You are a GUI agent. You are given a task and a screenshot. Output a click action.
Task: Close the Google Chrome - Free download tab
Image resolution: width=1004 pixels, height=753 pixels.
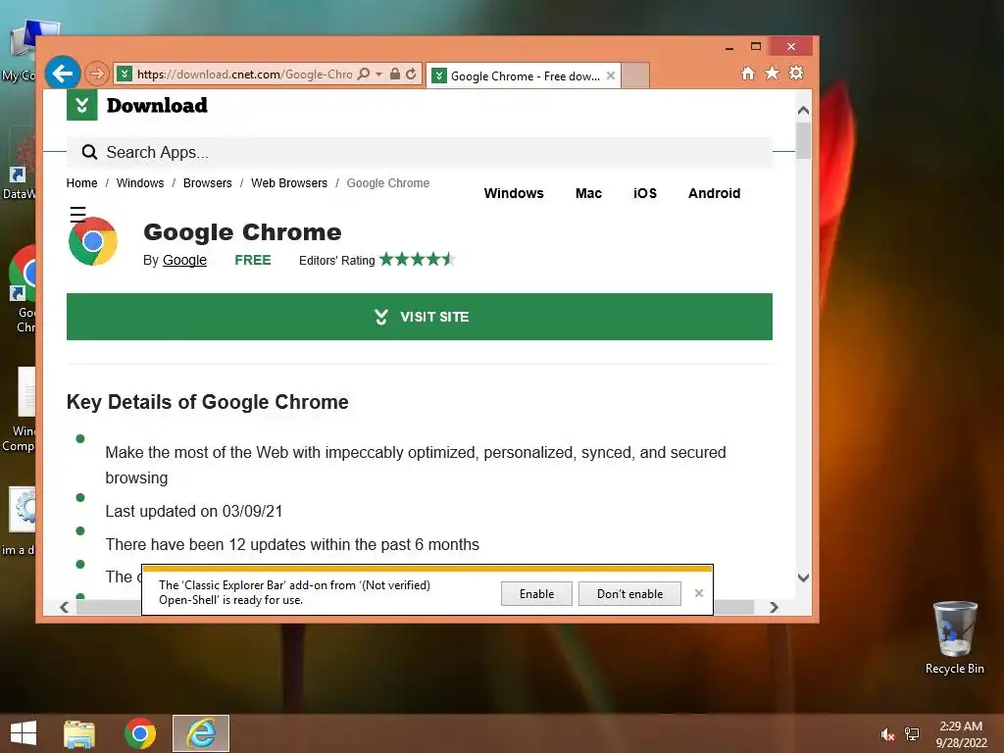tap(611, 75)
